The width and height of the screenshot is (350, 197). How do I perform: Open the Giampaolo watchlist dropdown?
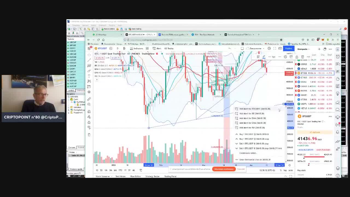pyautogui.click(x=303, y=49)
